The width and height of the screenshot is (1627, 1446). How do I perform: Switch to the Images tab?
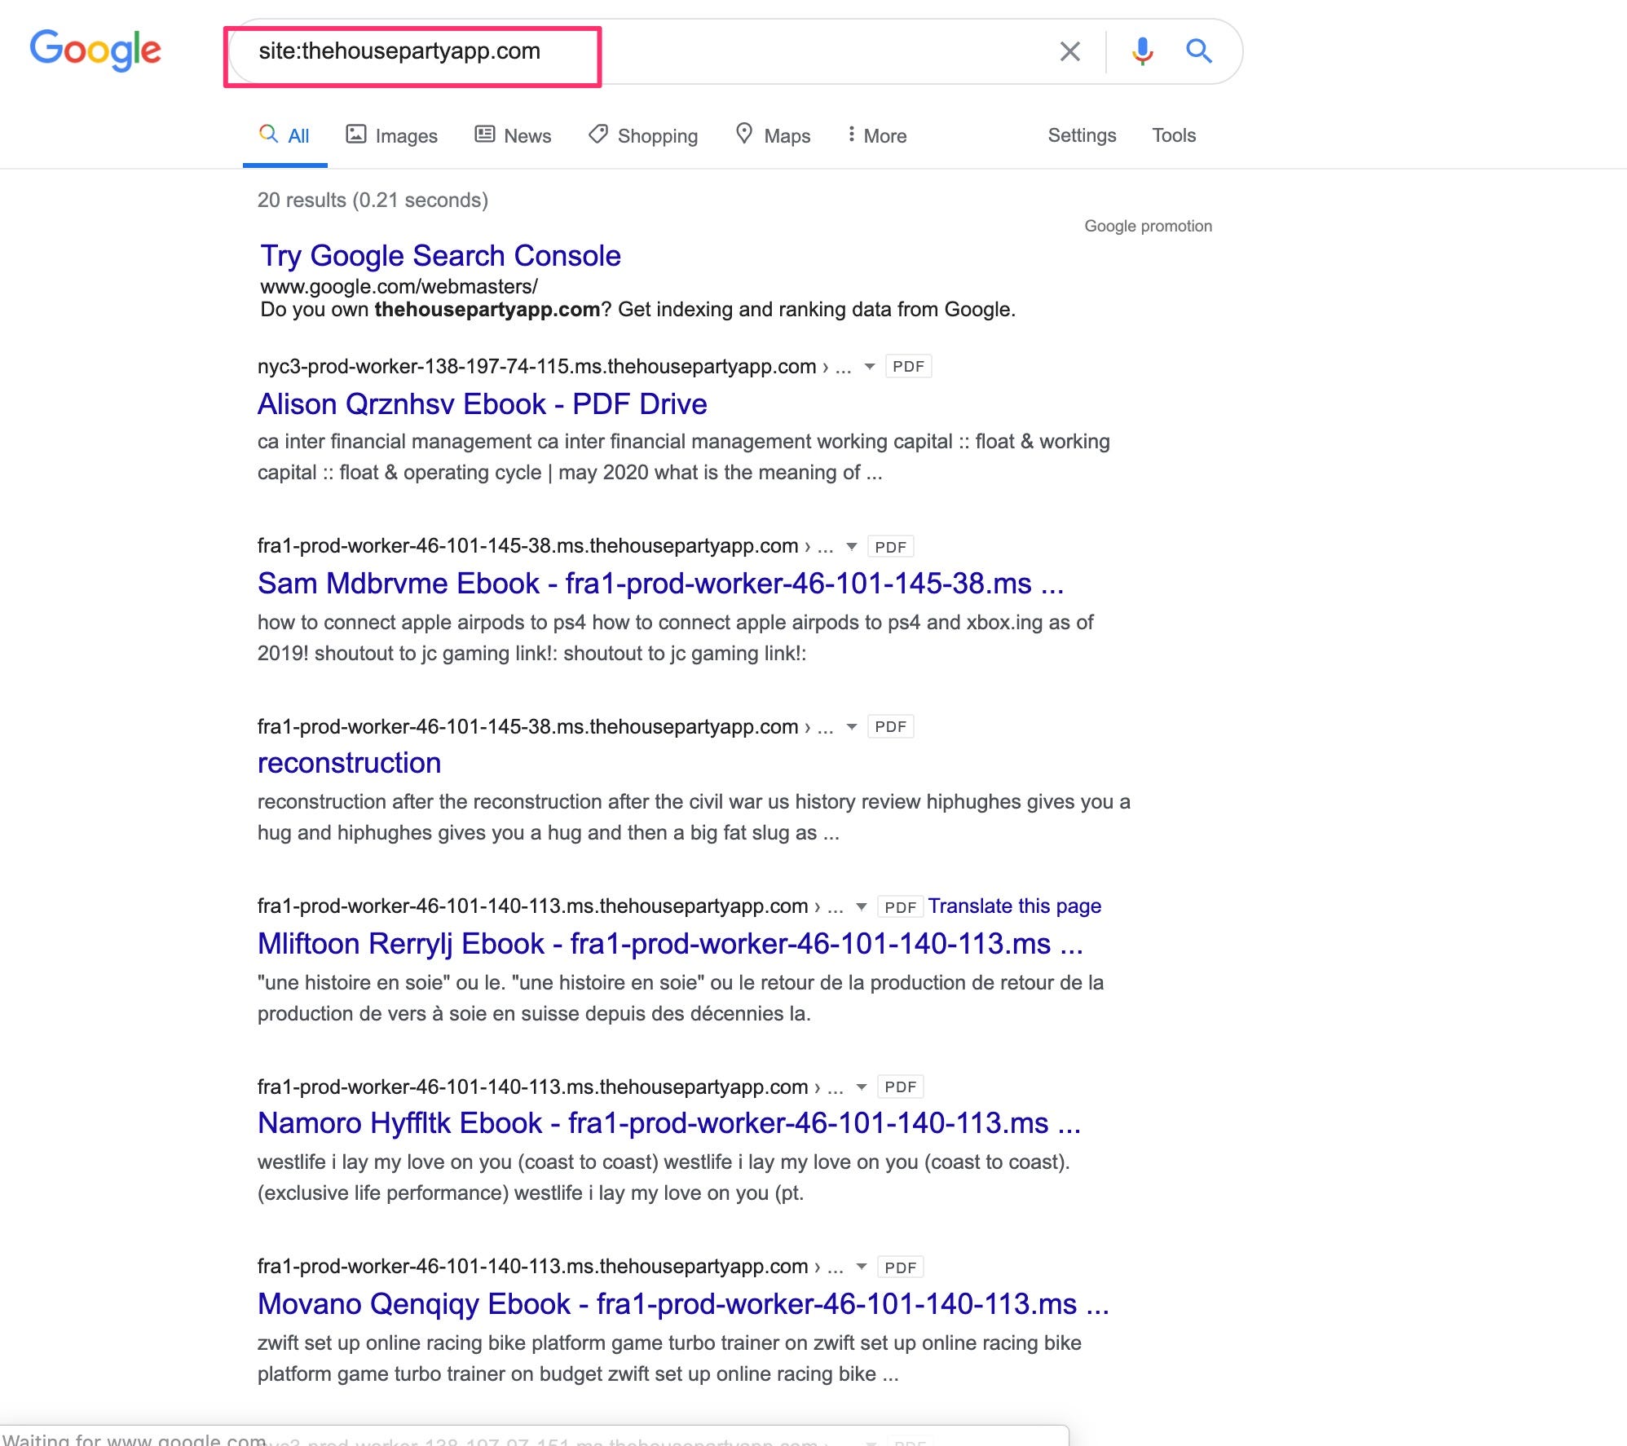391,135
